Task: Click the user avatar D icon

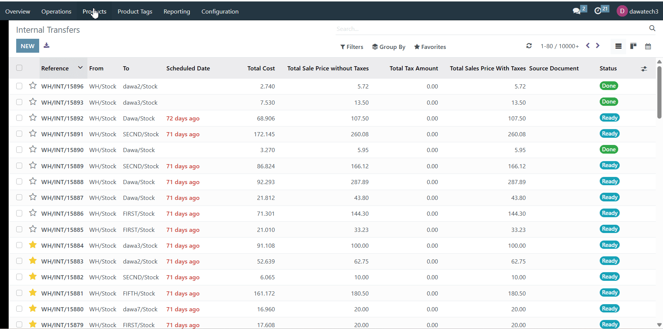Action: [622, 11]
